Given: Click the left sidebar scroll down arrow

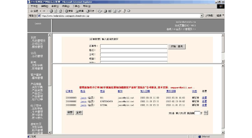Looking at the screenshot, I should pyautogui.click(x=50, y=132).
